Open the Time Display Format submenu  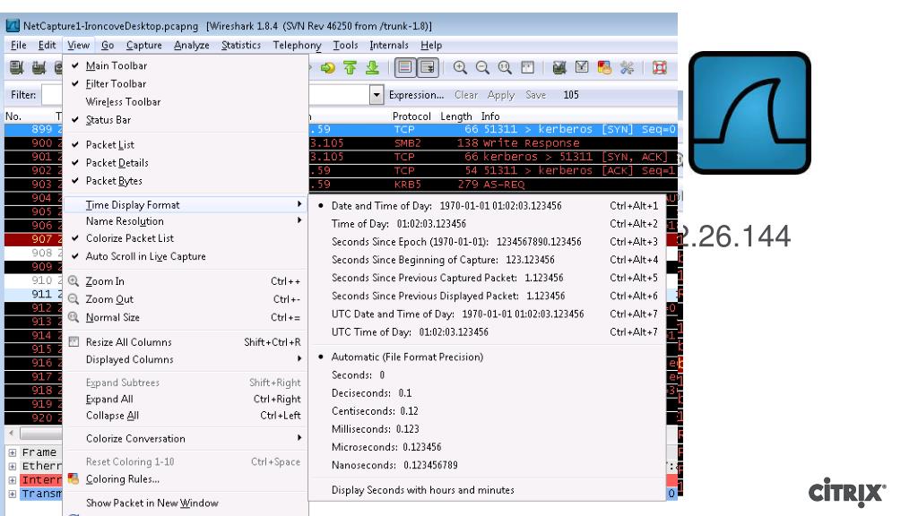click(186, 205)
